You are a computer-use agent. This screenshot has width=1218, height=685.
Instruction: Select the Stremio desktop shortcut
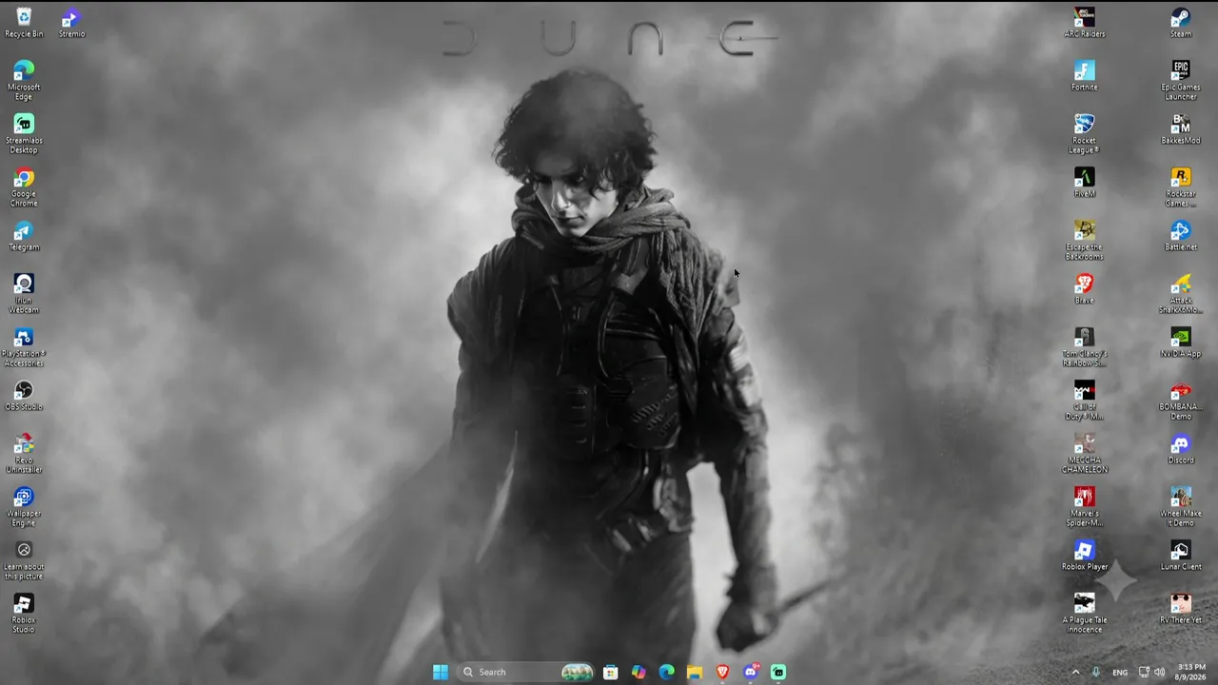(x=71, y=23)
